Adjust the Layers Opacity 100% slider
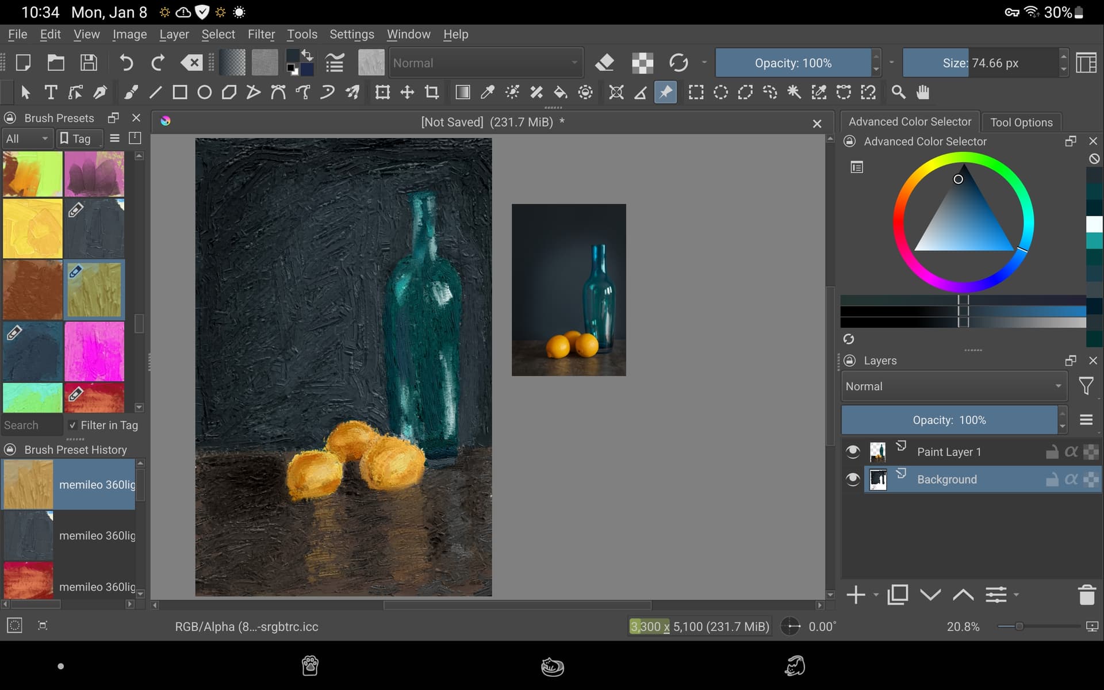Viewport: 1104px width, 690px height. point(949,420)
